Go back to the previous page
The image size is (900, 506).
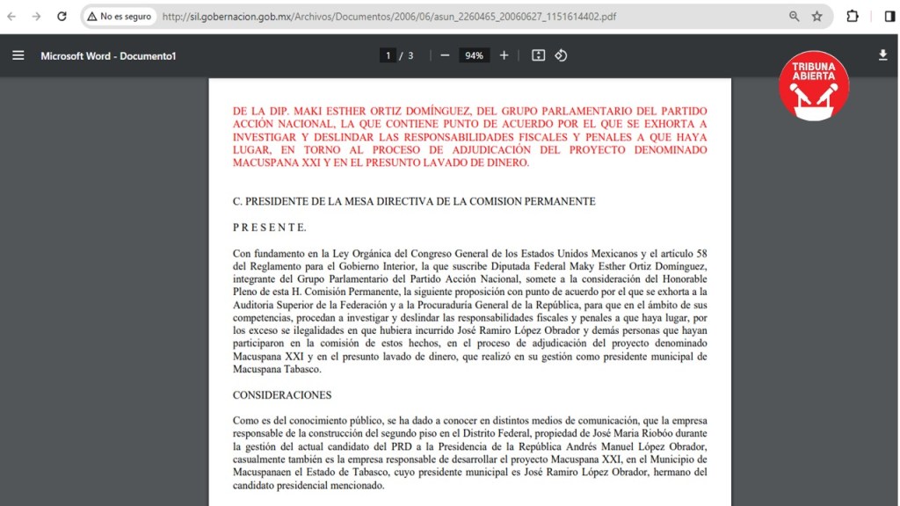(12, 16)
